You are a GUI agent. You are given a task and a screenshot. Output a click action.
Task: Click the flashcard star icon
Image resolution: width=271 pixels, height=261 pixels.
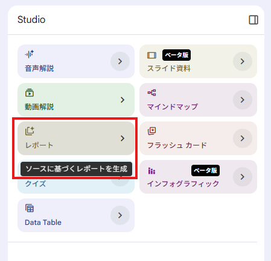(152, 131)
